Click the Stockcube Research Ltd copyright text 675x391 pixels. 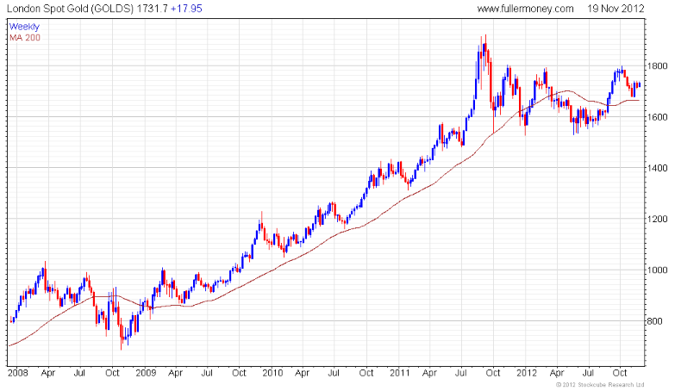(600, 385)
